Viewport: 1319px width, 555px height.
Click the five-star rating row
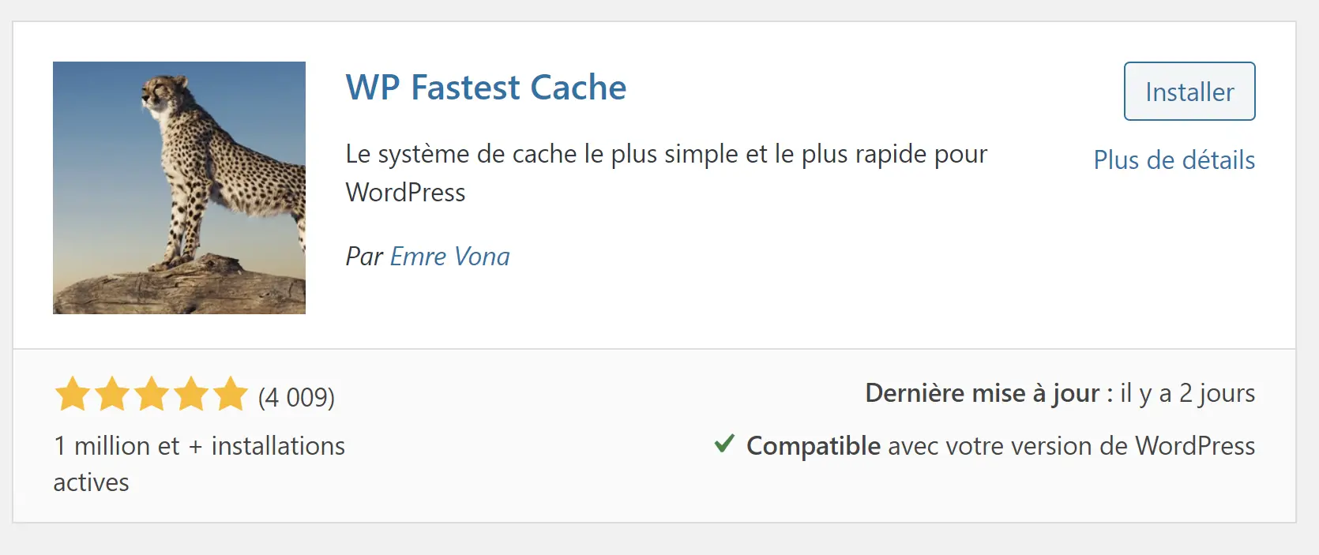click(151, 393)
